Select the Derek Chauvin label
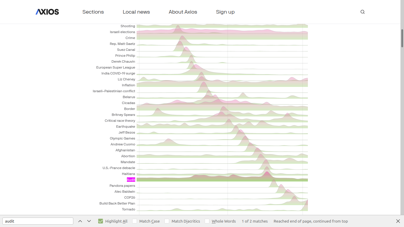404x227 pixels. click(123, 61)
